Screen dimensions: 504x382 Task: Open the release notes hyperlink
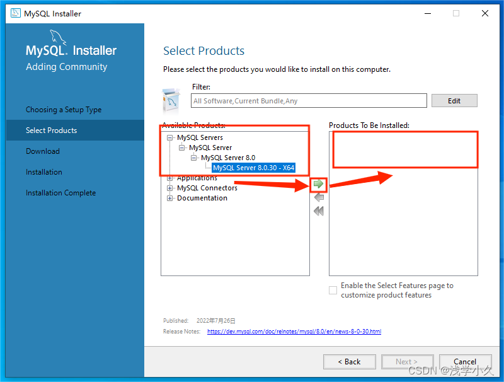(294, 331)
